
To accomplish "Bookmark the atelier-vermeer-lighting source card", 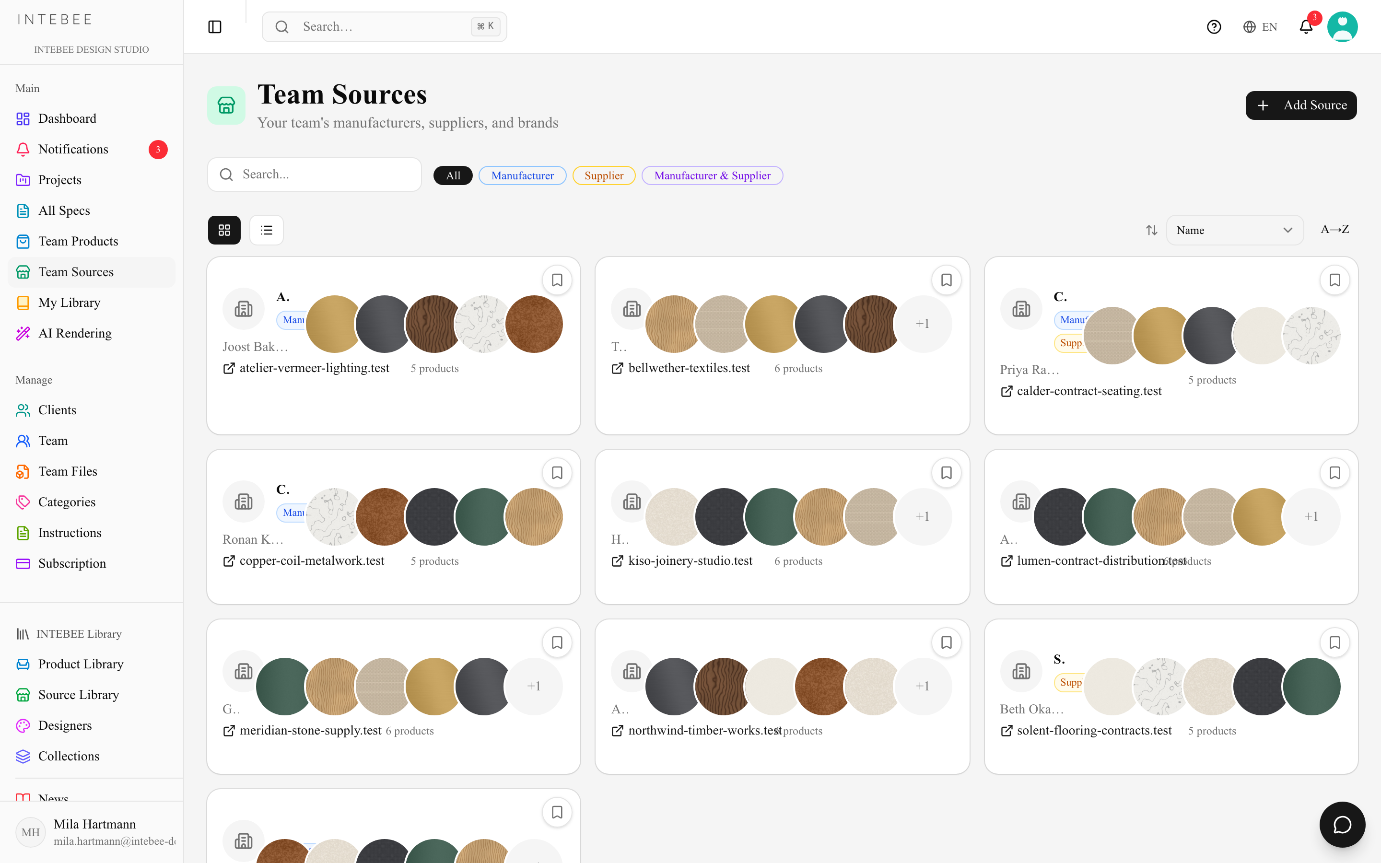I will coord(557,280).
